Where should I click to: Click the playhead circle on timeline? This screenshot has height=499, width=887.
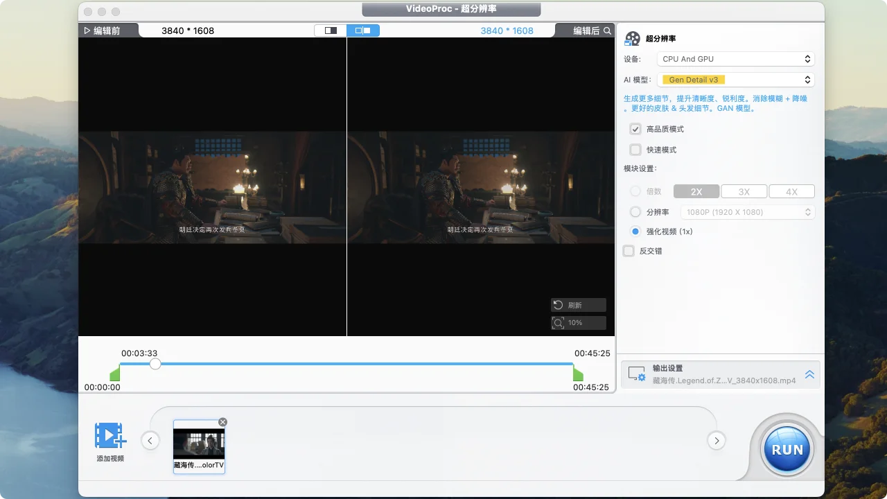pos(155,364)
